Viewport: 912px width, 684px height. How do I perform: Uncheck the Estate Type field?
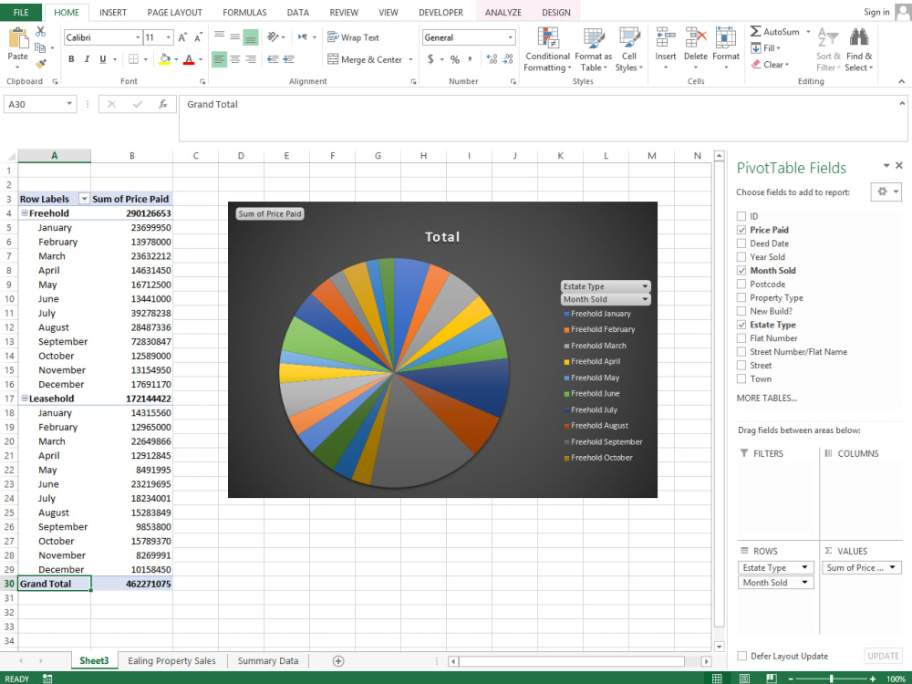point(741,326)
